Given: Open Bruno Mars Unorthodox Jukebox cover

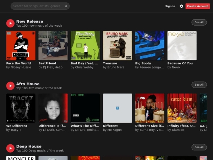Looking at the screenshot, I should [118, 46].
